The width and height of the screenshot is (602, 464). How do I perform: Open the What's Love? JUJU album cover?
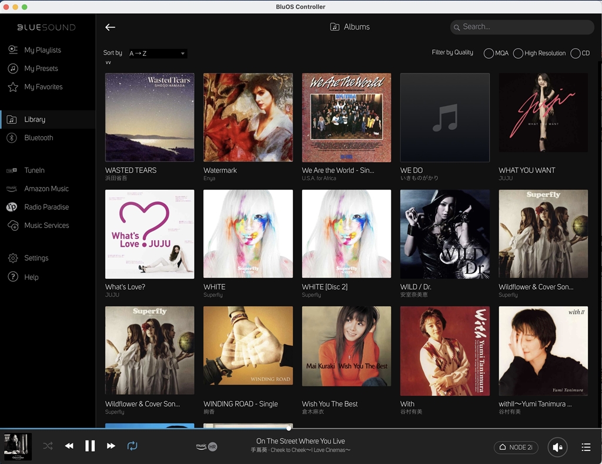150,234
